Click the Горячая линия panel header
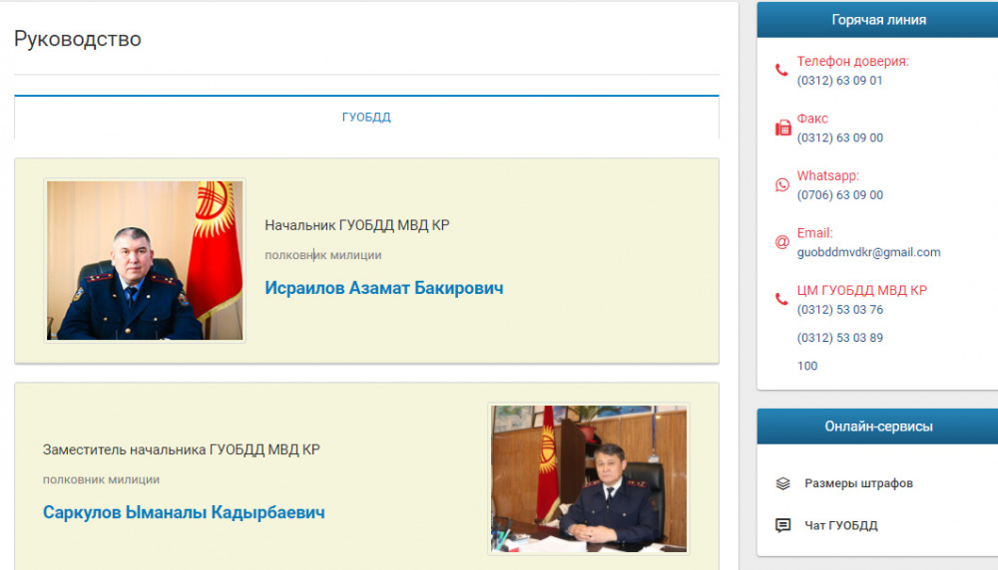The width and height of the screenshot is (998, 570). click(x=877, y=20)
